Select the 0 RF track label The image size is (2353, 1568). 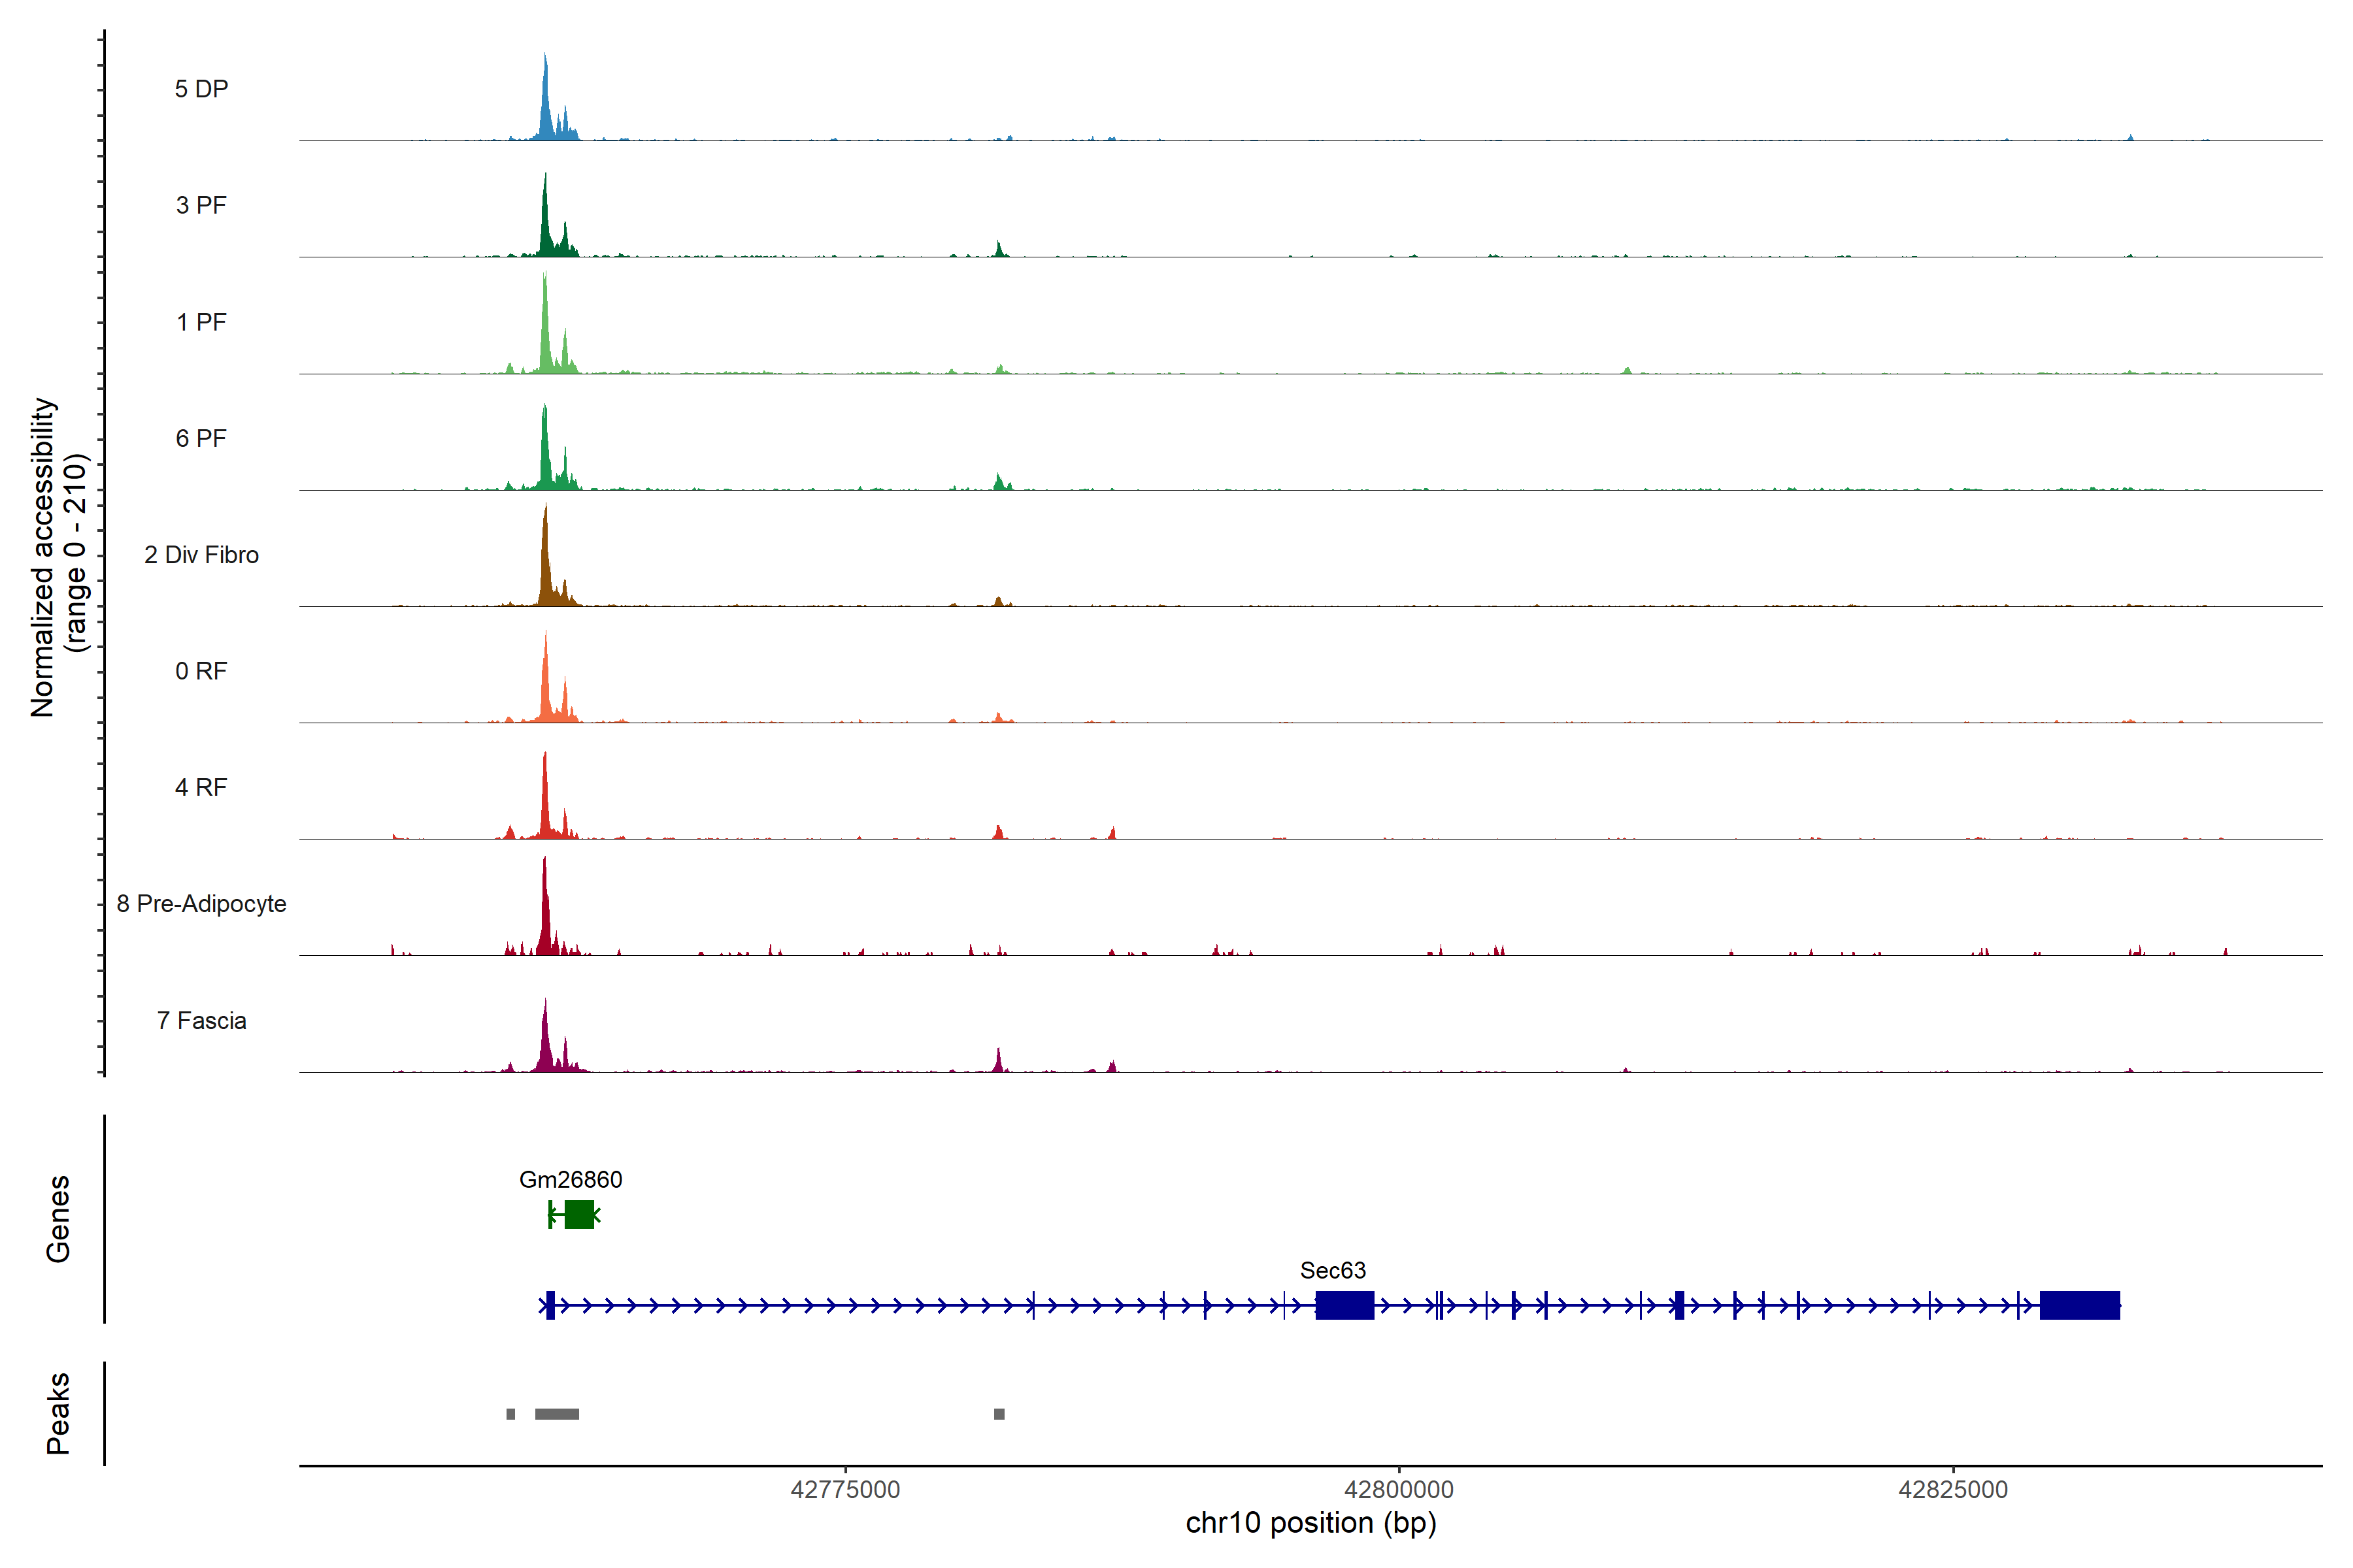(x=201, y=671)
